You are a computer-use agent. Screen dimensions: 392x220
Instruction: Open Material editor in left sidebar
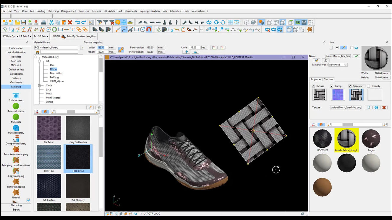16,108
